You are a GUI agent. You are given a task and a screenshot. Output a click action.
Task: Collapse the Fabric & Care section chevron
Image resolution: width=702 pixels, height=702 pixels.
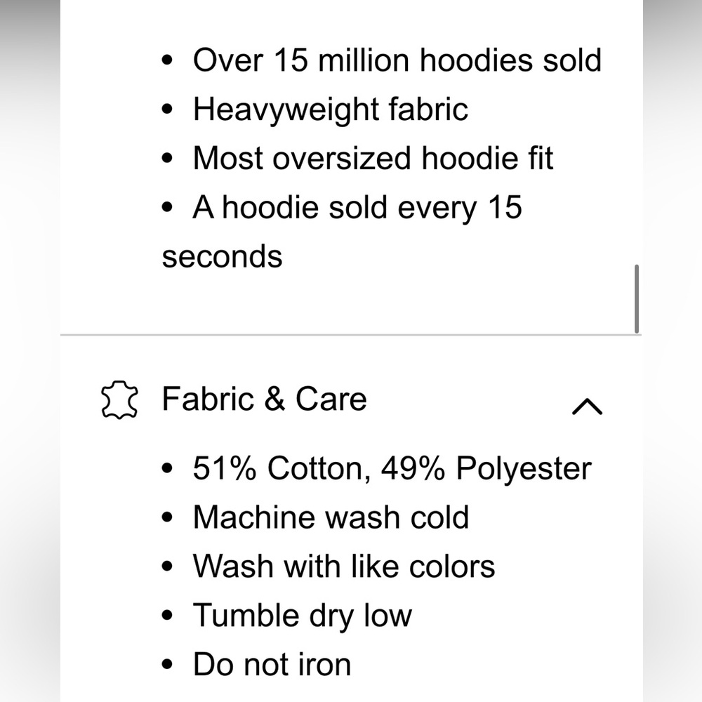click(587, 406)
